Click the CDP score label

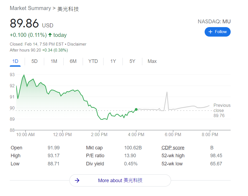(x=173, y=148)
